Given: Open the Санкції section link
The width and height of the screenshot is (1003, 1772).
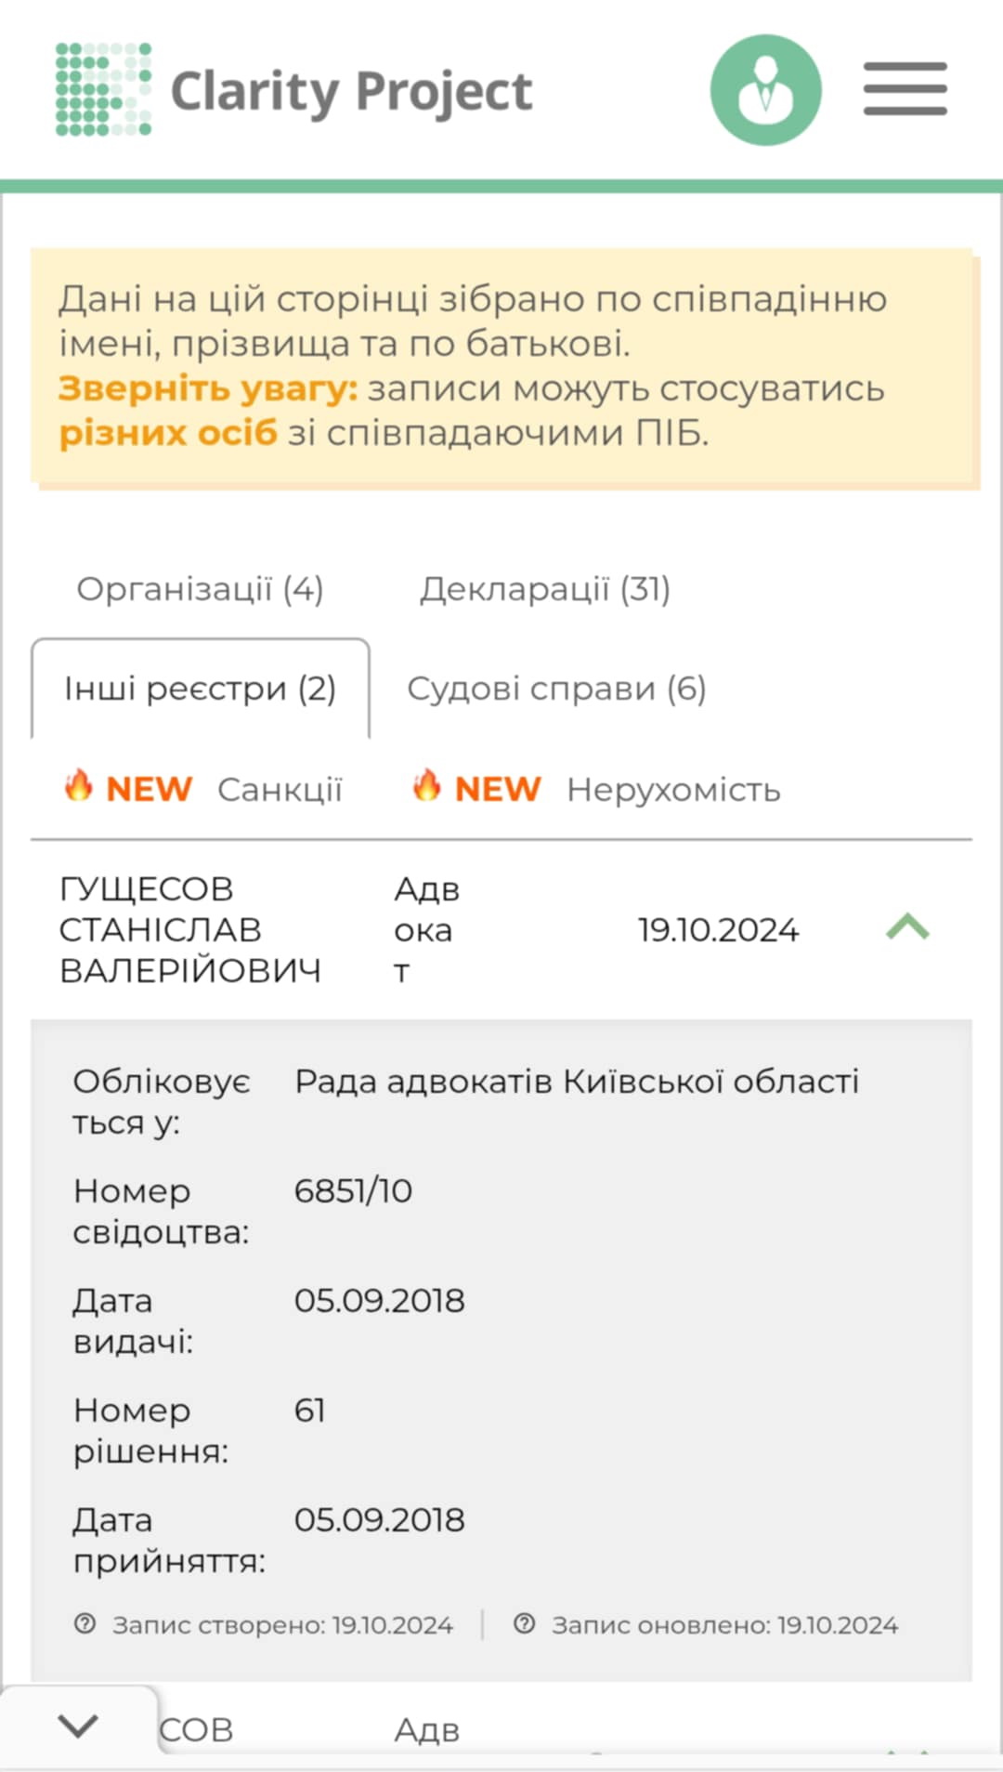Looking at the screenshot, I should coord(280,788).
